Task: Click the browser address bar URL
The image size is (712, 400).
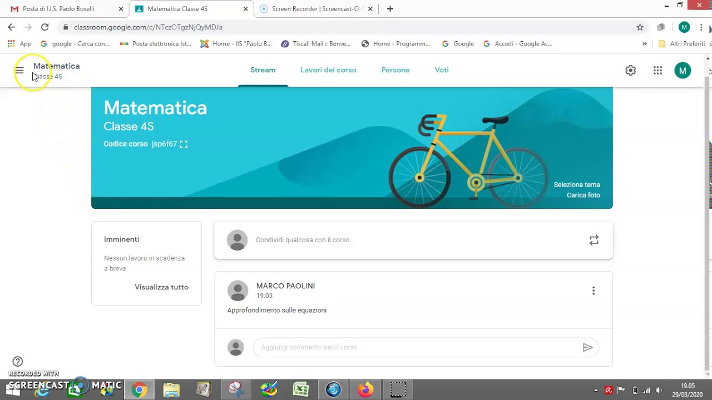Action: [x=148, y=27]
